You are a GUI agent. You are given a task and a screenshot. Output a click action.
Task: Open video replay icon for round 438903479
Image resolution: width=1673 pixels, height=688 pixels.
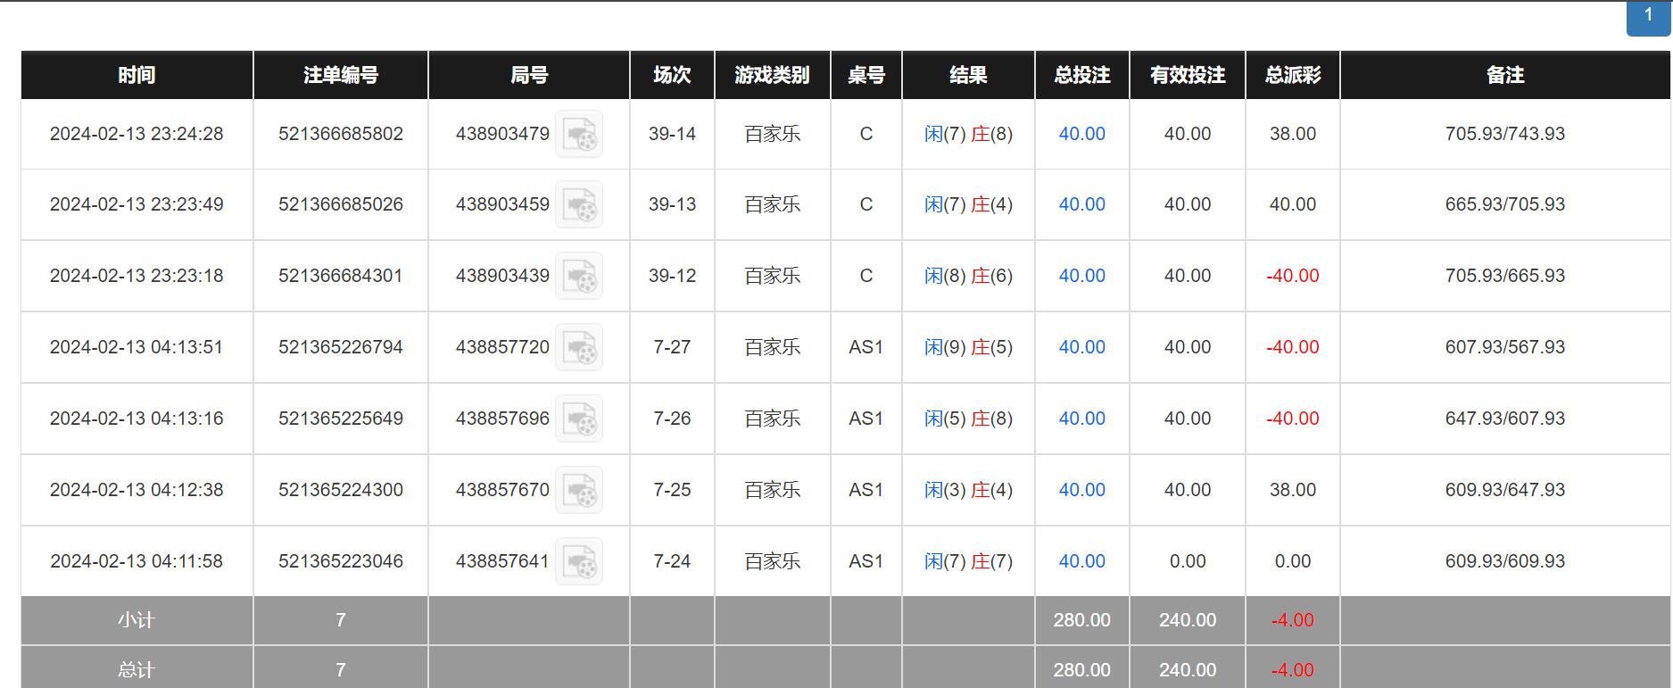579,134
